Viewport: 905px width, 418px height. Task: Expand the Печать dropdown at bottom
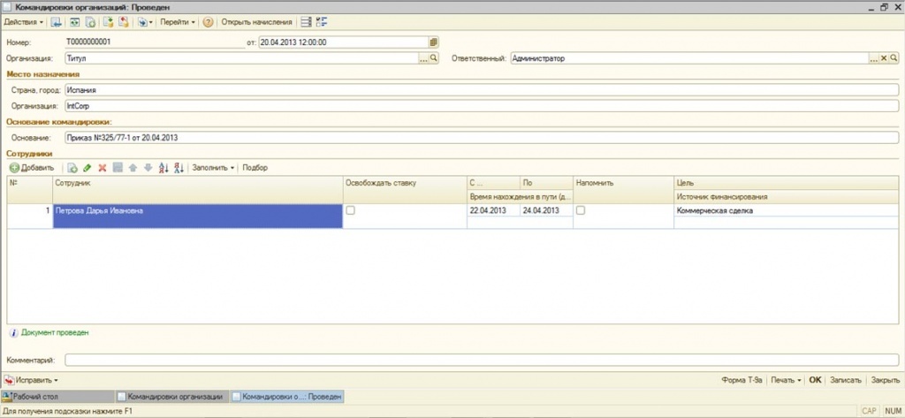(786, 380)
